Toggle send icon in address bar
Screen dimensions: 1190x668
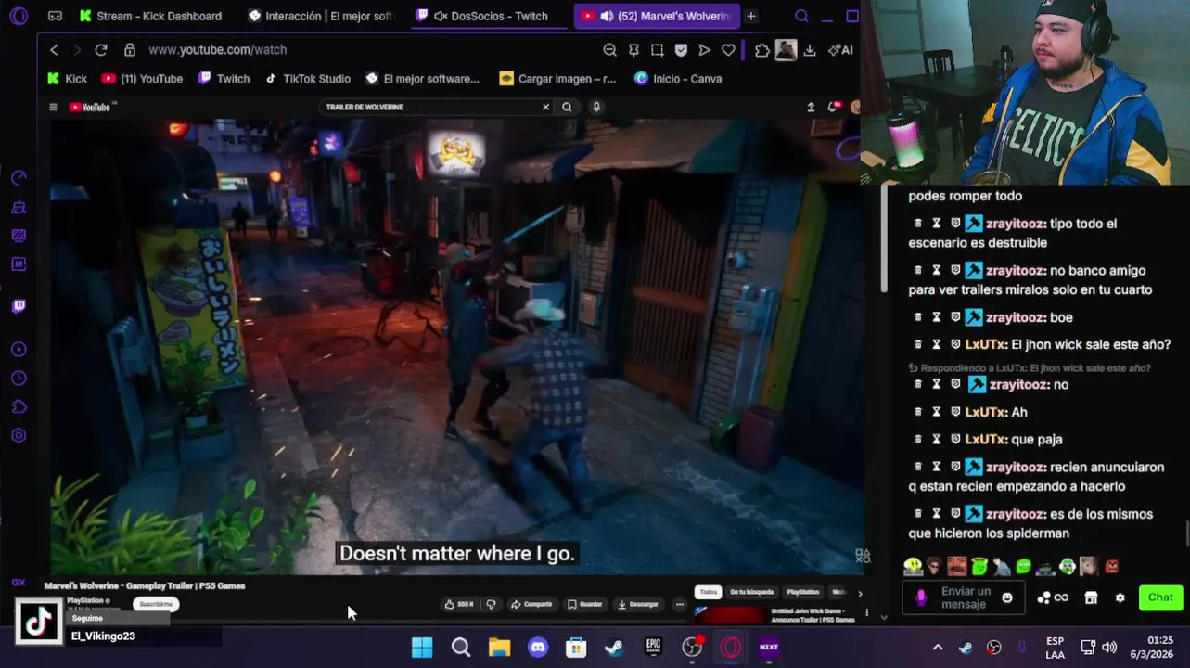point(704,50)
